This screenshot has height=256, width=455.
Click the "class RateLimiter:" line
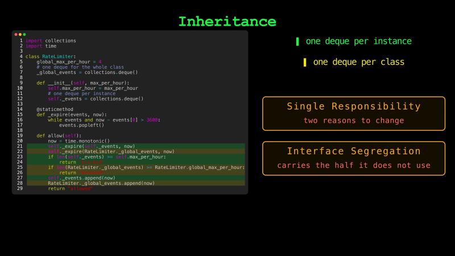click(51, 56)
